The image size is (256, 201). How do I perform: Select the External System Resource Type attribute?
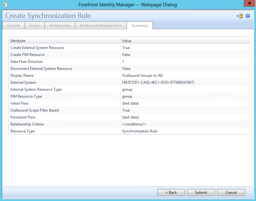tap(36, 89)
